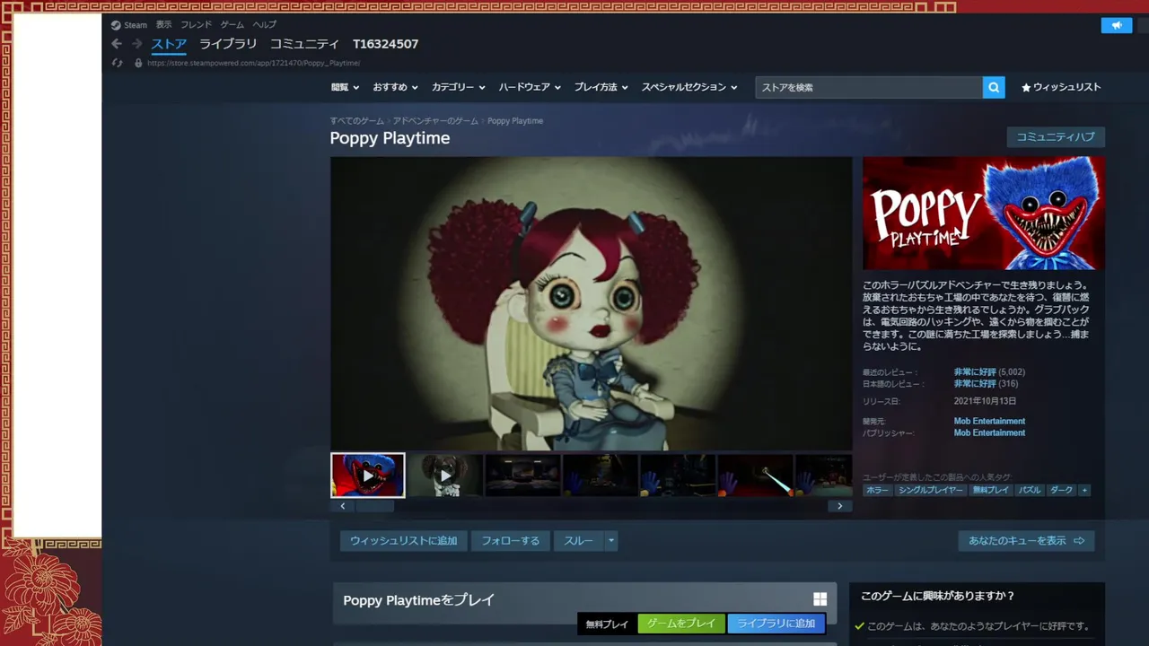Open the フレンド menu

[x=197, y=25]
